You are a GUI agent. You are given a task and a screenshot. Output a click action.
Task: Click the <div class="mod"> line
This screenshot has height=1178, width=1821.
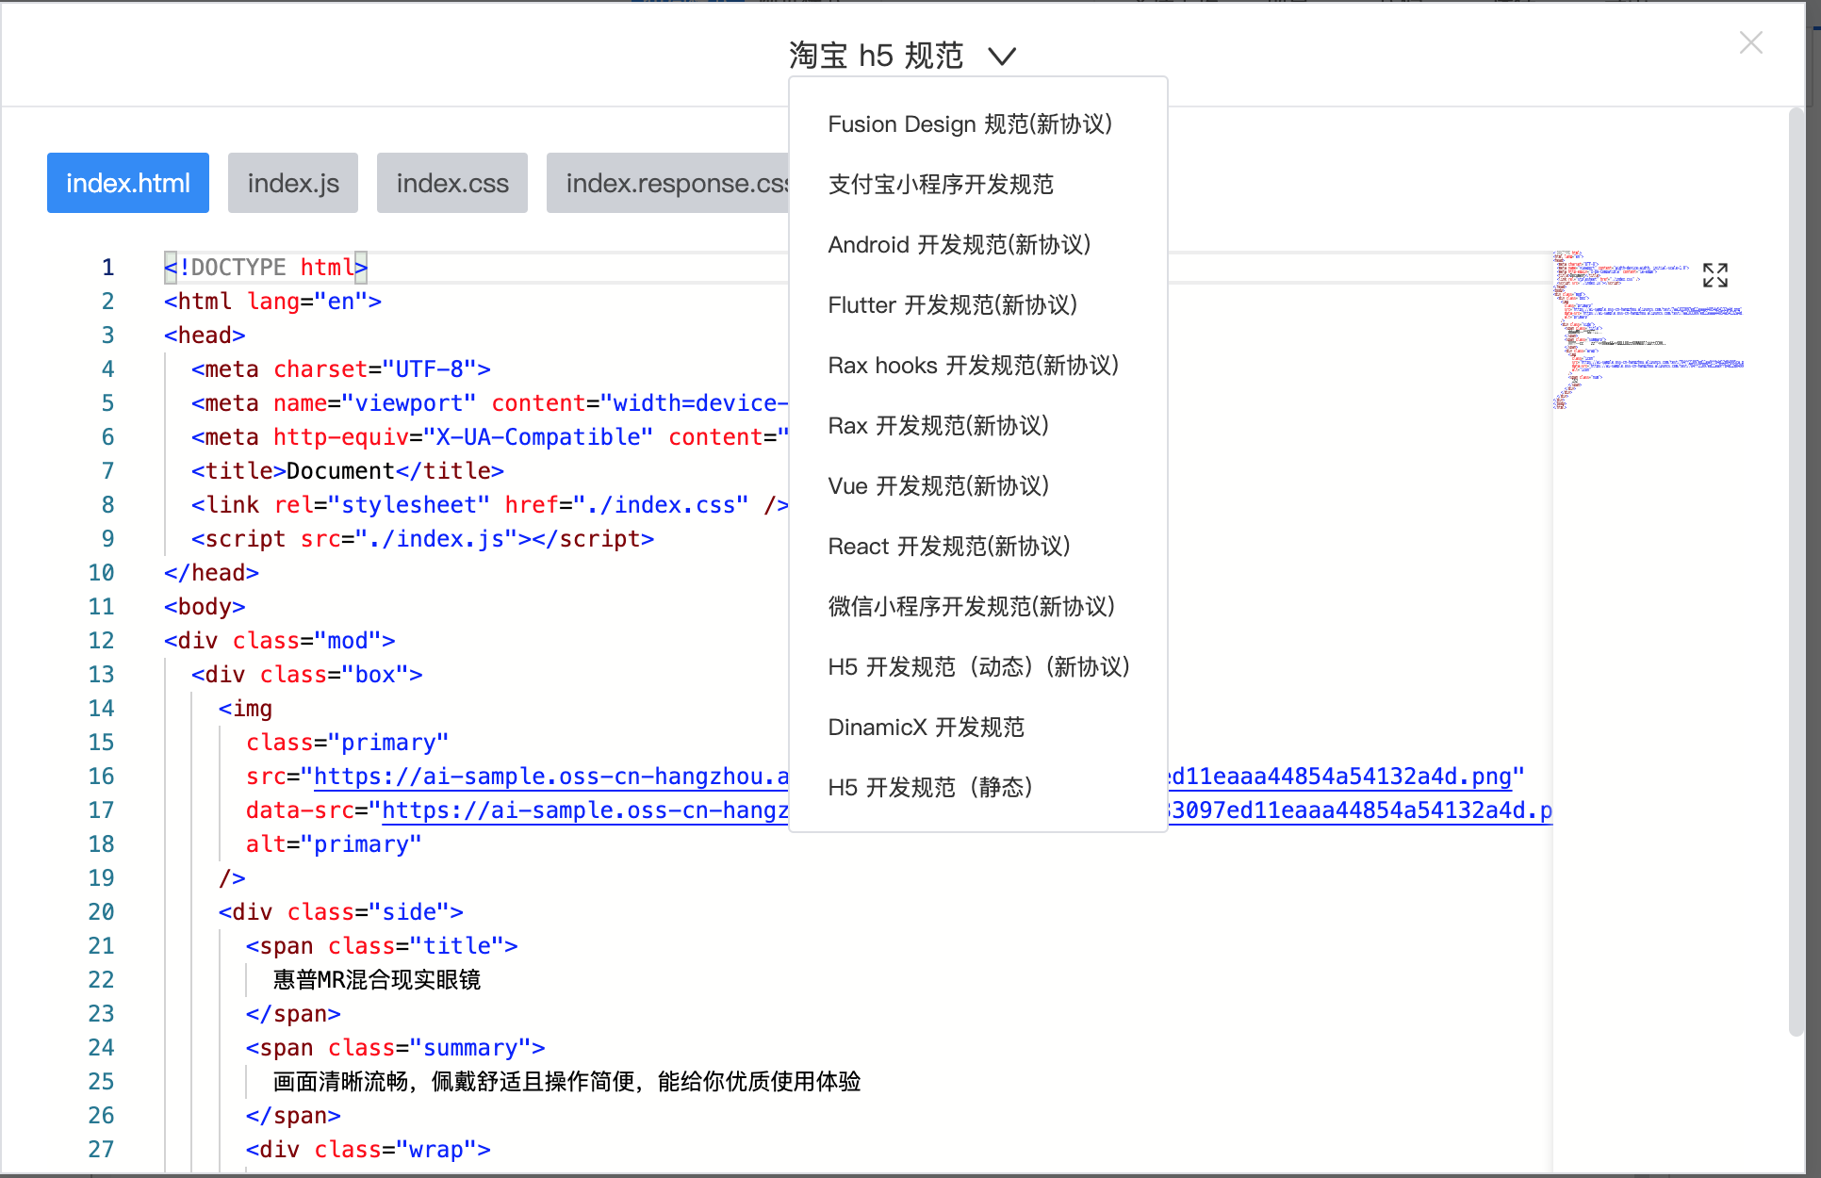280,641
